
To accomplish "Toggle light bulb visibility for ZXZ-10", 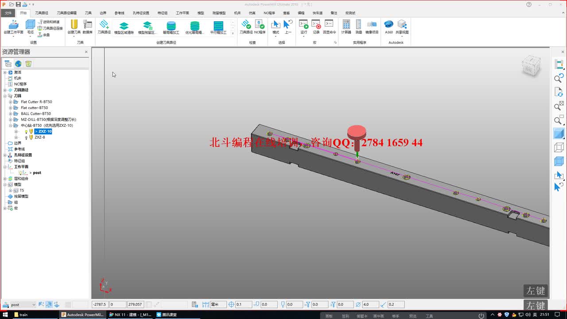I will (x=26, y=132).
